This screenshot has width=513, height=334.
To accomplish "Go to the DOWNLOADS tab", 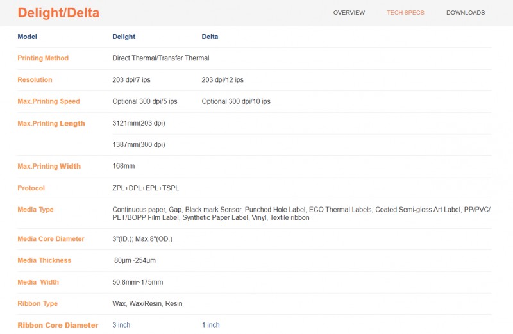I will click(x=465, y=13).
